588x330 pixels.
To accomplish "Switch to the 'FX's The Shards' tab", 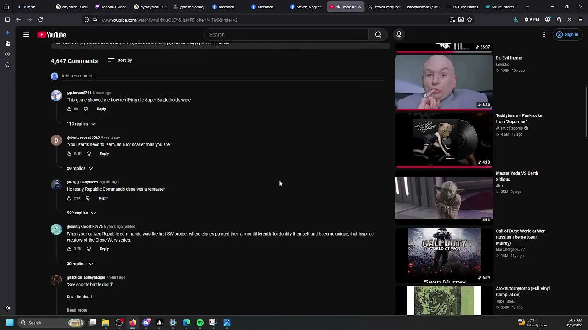I will tap(462, 7).
